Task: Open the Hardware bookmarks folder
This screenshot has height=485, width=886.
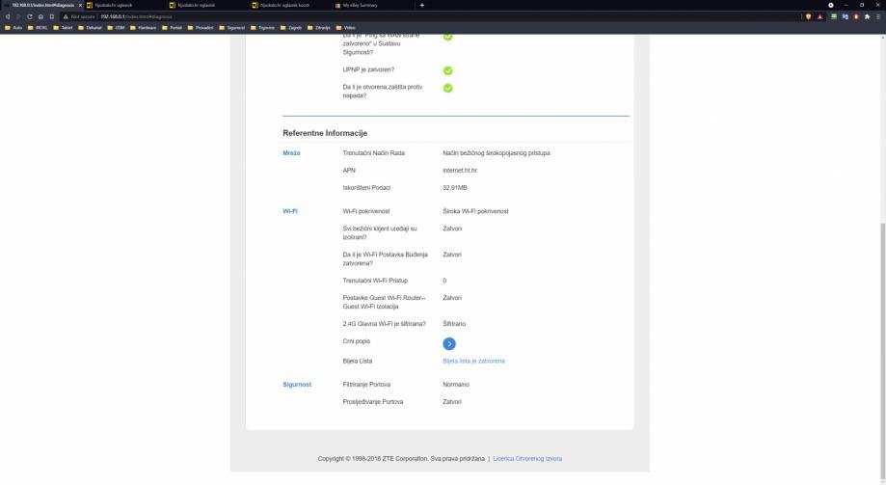Action: [x=143, y=27]
